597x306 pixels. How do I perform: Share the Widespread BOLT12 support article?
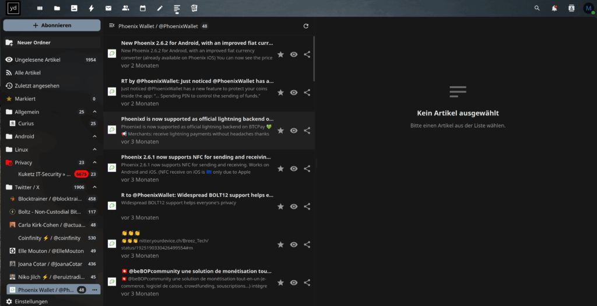coord(307,207)
